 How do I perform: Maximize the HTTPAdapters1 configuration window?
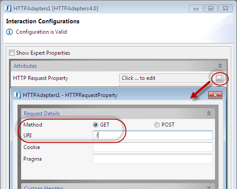211,9
